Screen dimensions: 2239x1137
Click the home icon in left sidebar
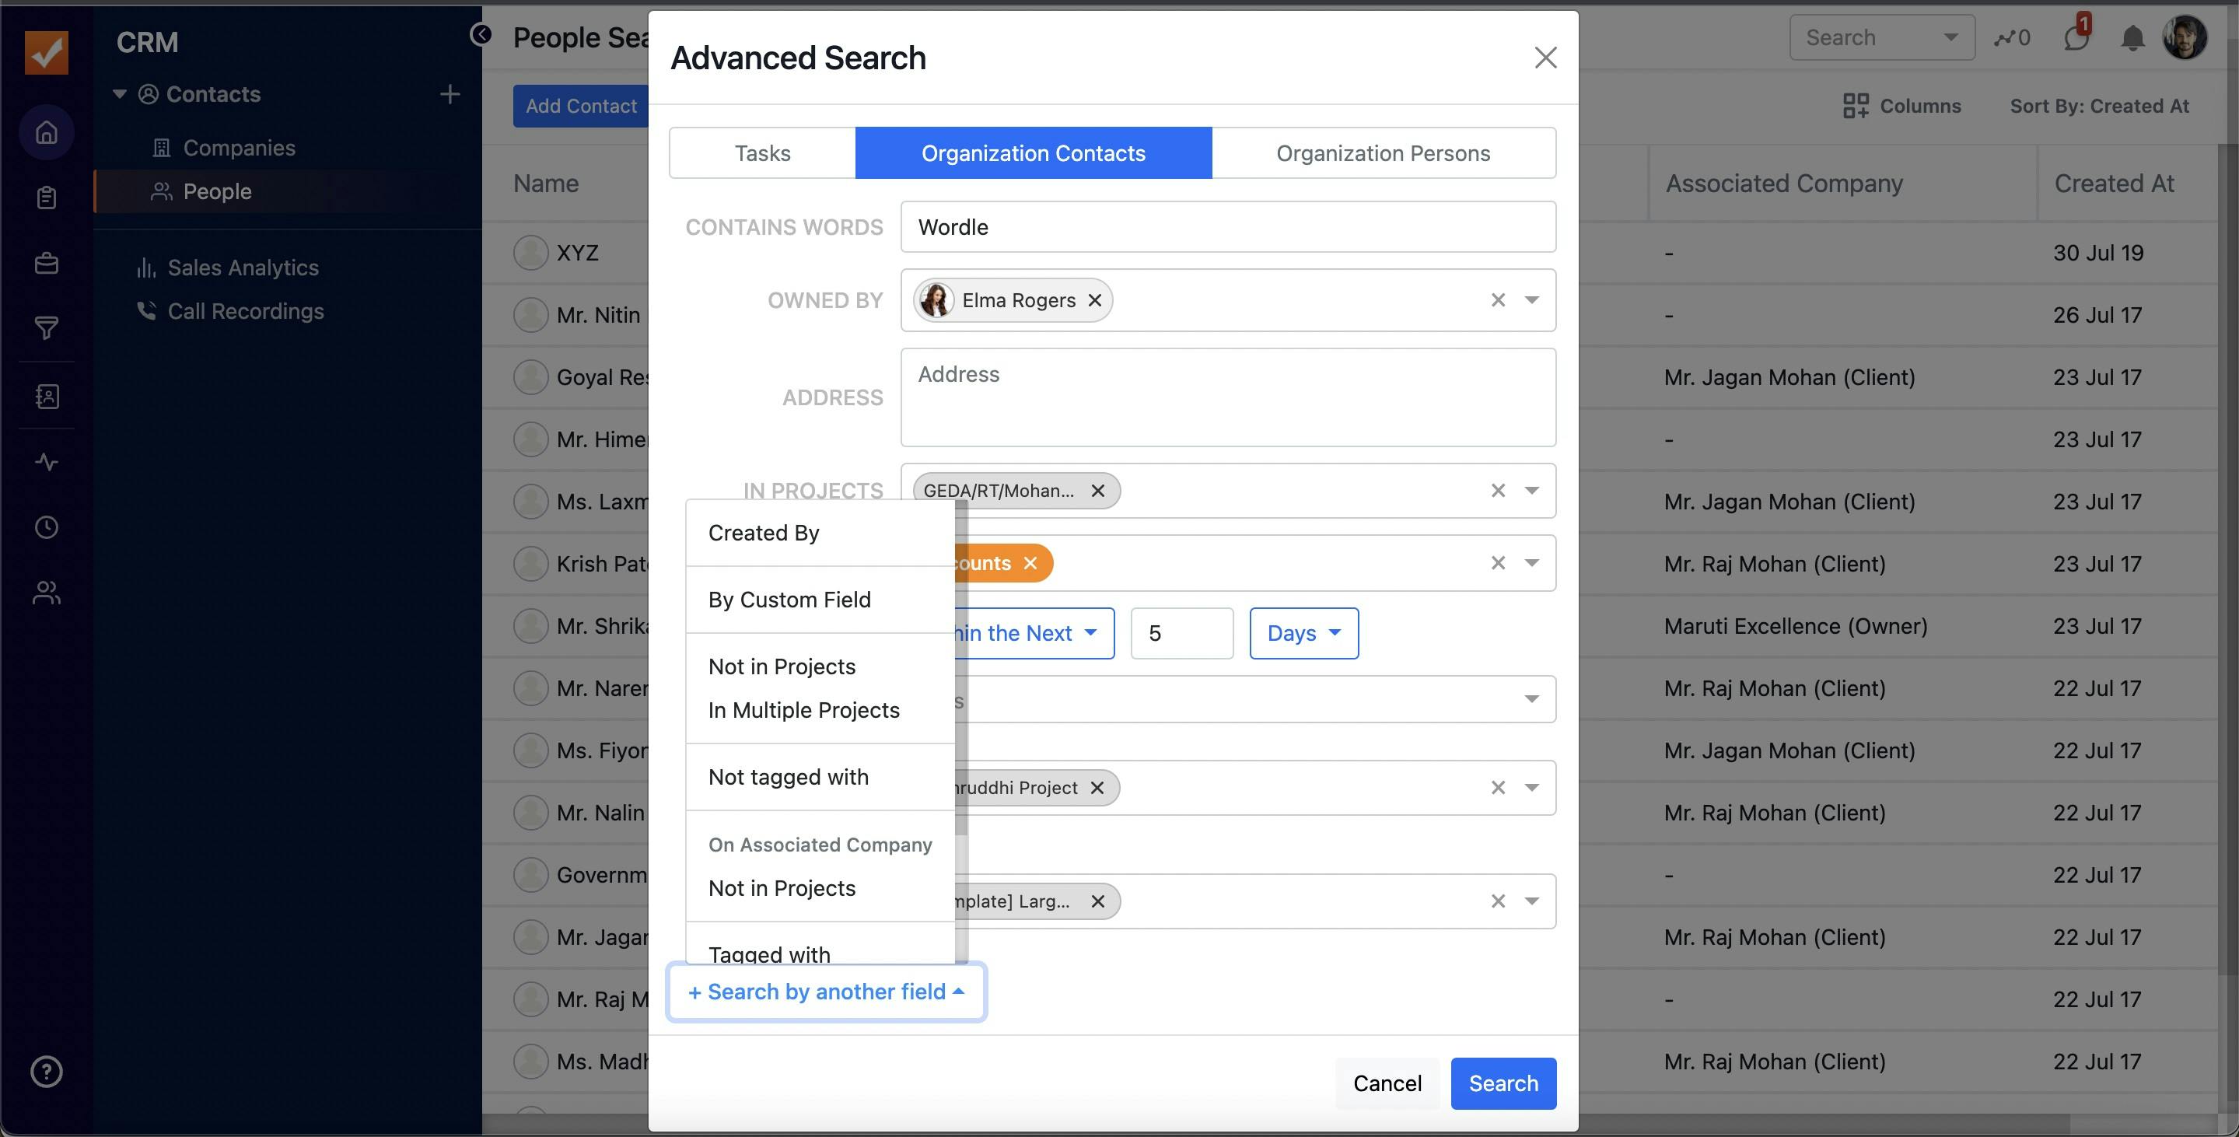tap(46, 132)
